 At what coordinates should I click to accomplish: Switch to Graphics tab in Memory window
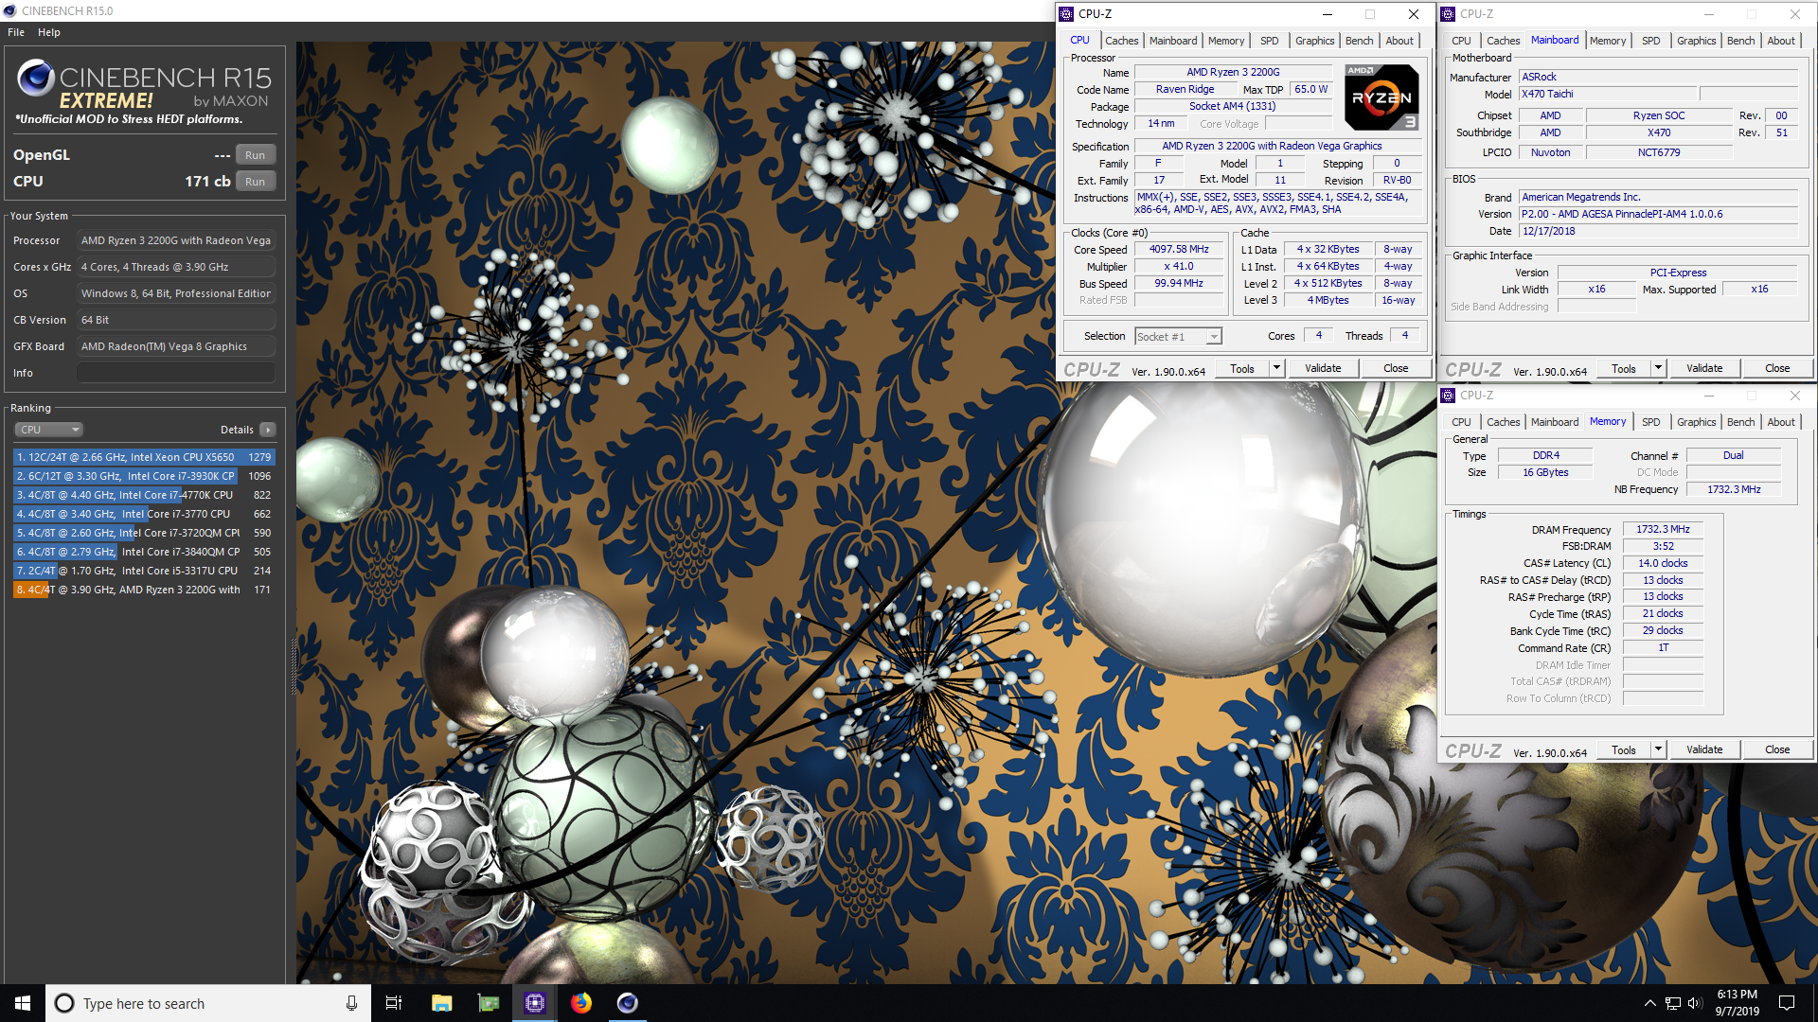[1697, 422]
